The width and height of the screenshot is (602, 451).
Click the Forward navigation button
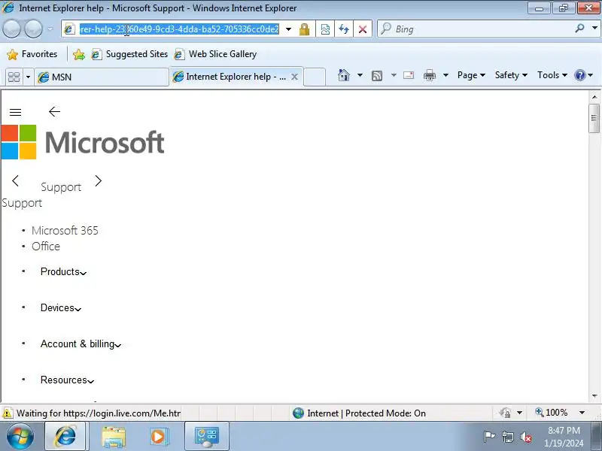click(x=33, y=29)
